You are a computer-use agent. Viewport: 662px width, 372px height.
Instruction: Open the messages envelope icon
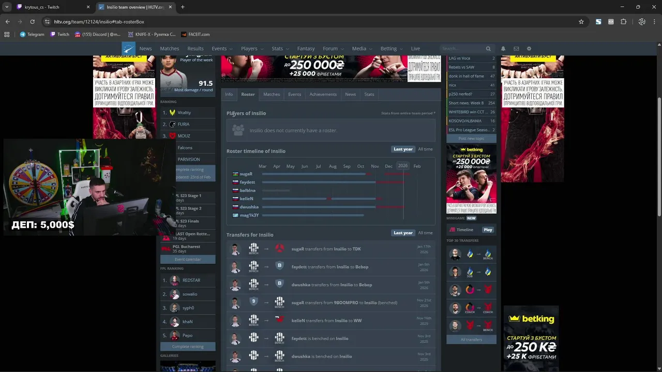coord(516,49)
